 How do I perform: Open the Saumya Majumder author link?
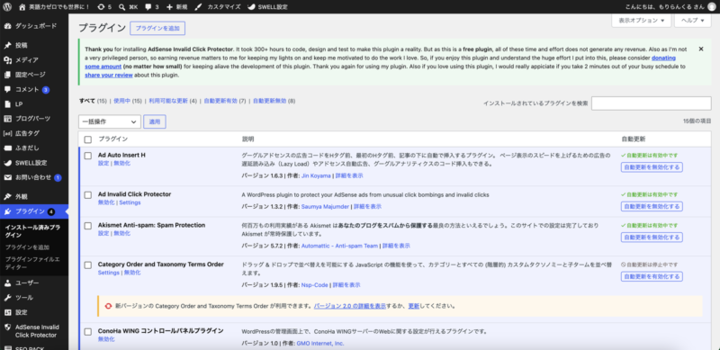click(325, 207)
